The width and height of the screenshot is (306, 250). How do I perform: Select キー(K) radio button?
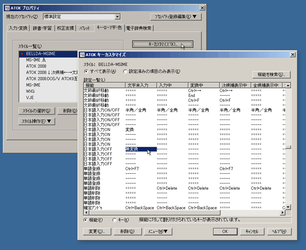(x=114, y=220)
